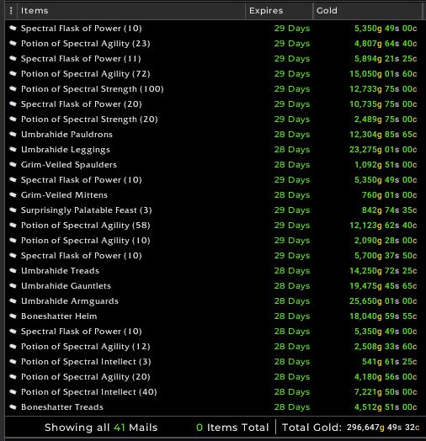Image resolution: width=426 pixels, height=441 pixels.
Task: Sort by the Expires column header
Action: pos(280,11)
